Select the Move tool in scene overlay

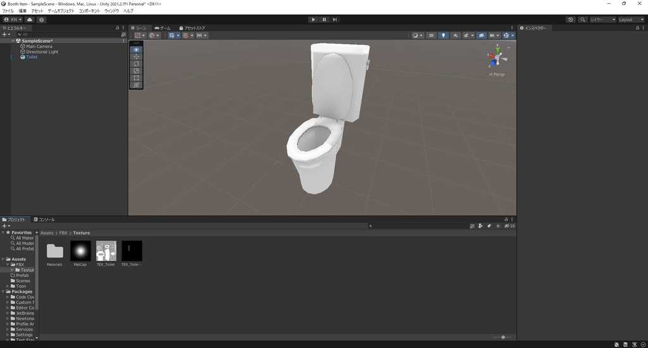coord(137,56)
